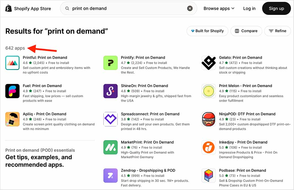Screen dimensions: 294x190
Task: Open 'ShineOn: Print On Demand' title link
Action: [144, 86]
